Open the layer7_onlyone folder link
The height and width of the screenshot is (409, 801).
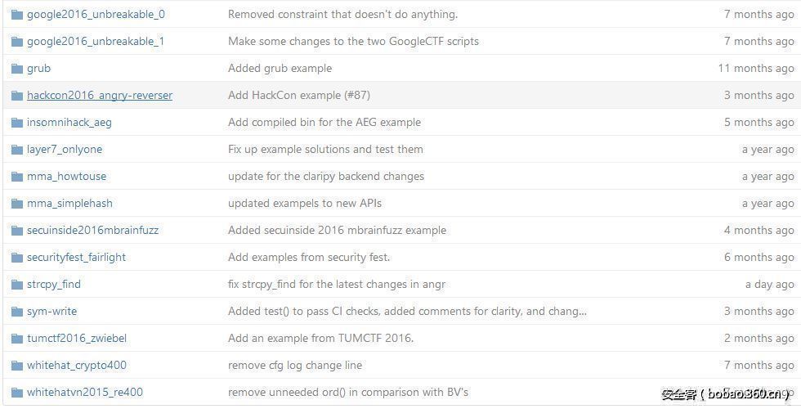point(64,150)
